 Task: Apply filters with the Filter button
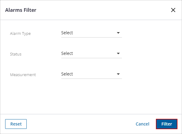coord(167,124)
